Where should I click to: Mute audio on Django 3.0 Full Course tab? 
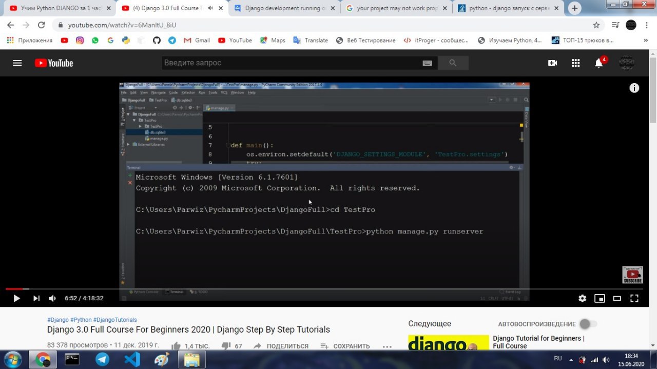point(210,8)
